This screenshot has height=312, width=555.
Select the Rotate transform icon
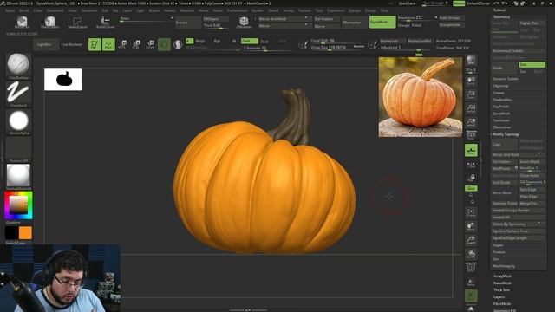(x=150, y=44)
